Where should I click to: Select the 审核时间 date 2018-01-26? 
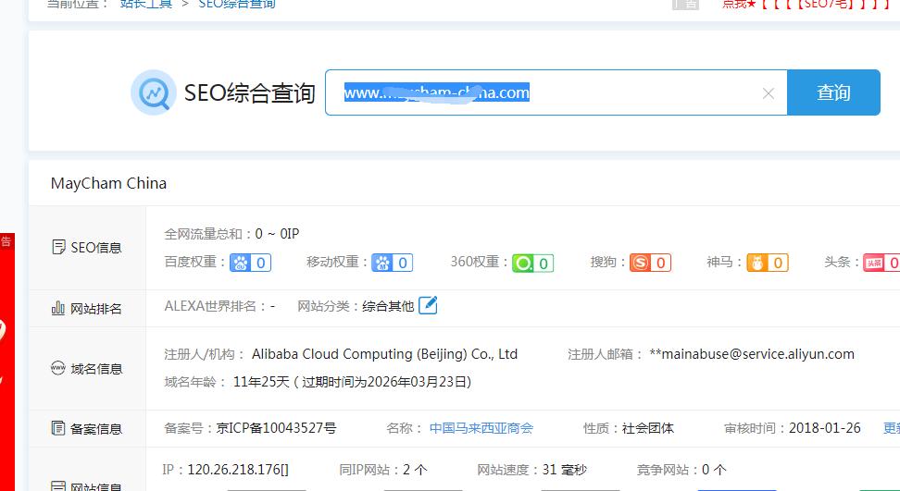(825, 428)
